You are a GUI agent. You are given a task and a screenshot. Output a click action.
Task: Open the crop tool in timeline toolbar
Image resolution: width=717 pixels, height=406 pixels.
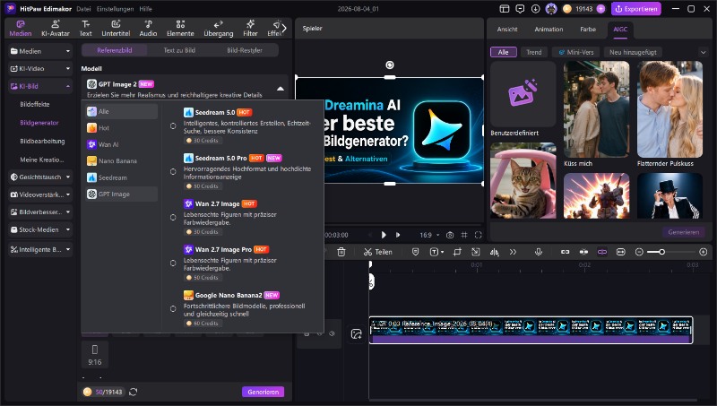coord(457,252)
